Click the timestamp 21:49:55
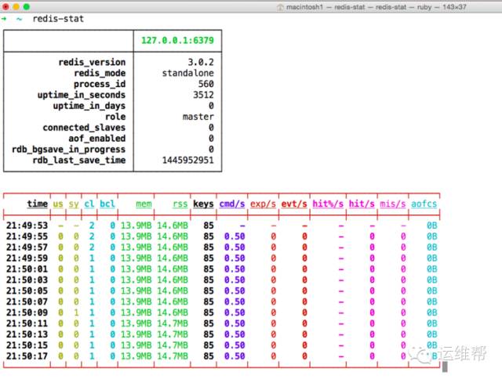 coord(27,236)
